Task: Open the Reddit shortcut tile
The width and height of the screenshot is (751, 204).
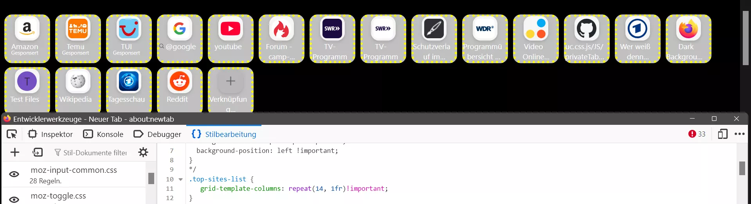Action: pyautogui.click(x=180, y=90)
